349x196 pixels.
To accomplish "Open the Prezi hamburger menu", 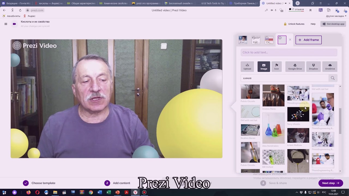I will tap(6, 24).
